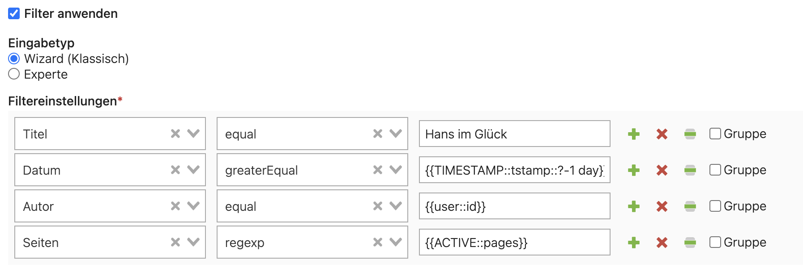Click the green plus icon in Autor row

click(x=633, y=206)
